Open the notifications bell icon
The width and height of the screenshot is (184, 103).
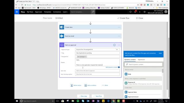point(135,11)
